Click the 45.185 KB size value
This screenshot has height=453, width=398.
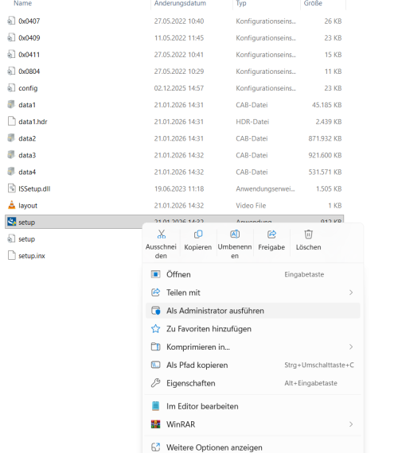[x=326, y=105]
